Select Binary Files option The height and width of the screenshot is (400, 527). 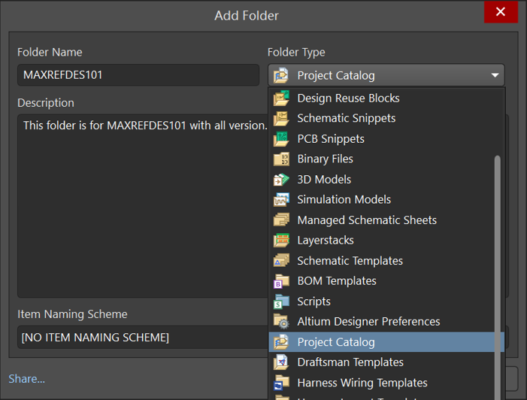click(x=382, y=159)
